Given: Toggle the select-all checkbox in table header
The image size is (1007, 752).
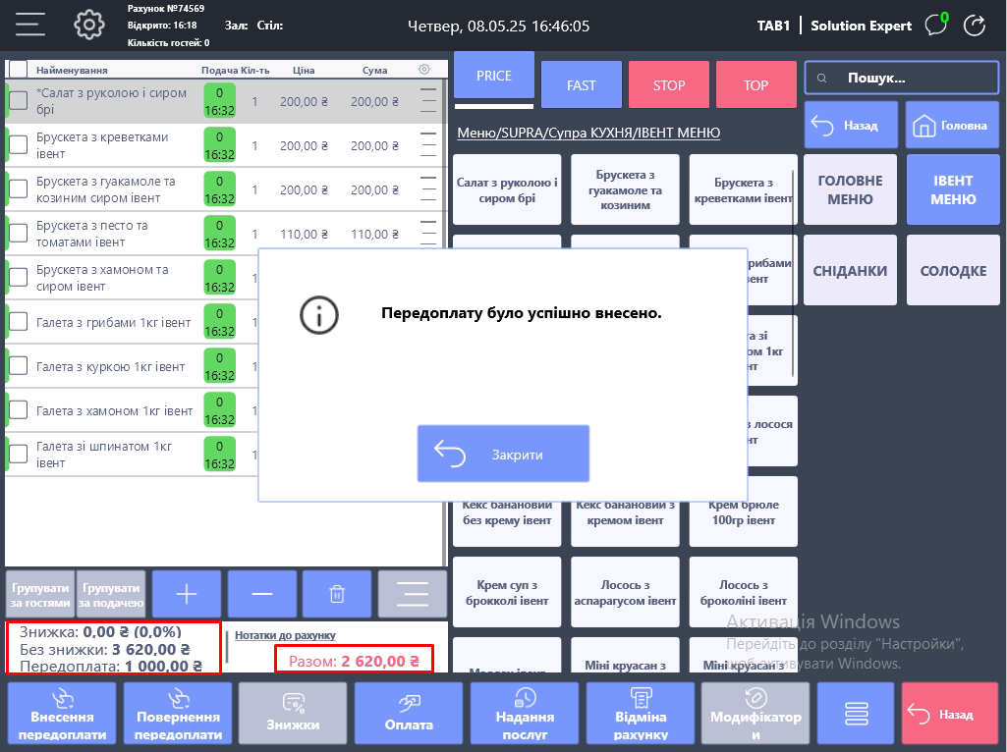Looking at the screenshot, I should tap(19, 70).
